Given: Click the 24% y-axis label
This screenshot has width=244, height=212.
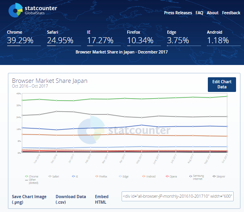Looking at the screenshot, I should [x=19, y=117].
